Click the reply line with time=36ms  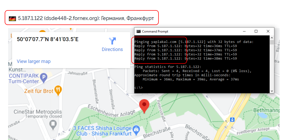[x=186, y=46]
